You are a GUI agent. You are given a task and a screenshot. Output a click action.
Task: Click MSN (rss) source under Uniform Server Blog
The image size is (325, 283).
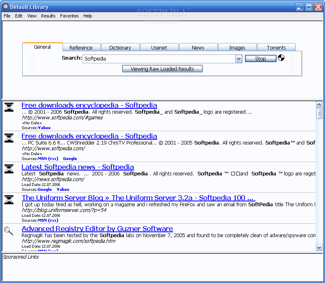click(x=48, y=220)
